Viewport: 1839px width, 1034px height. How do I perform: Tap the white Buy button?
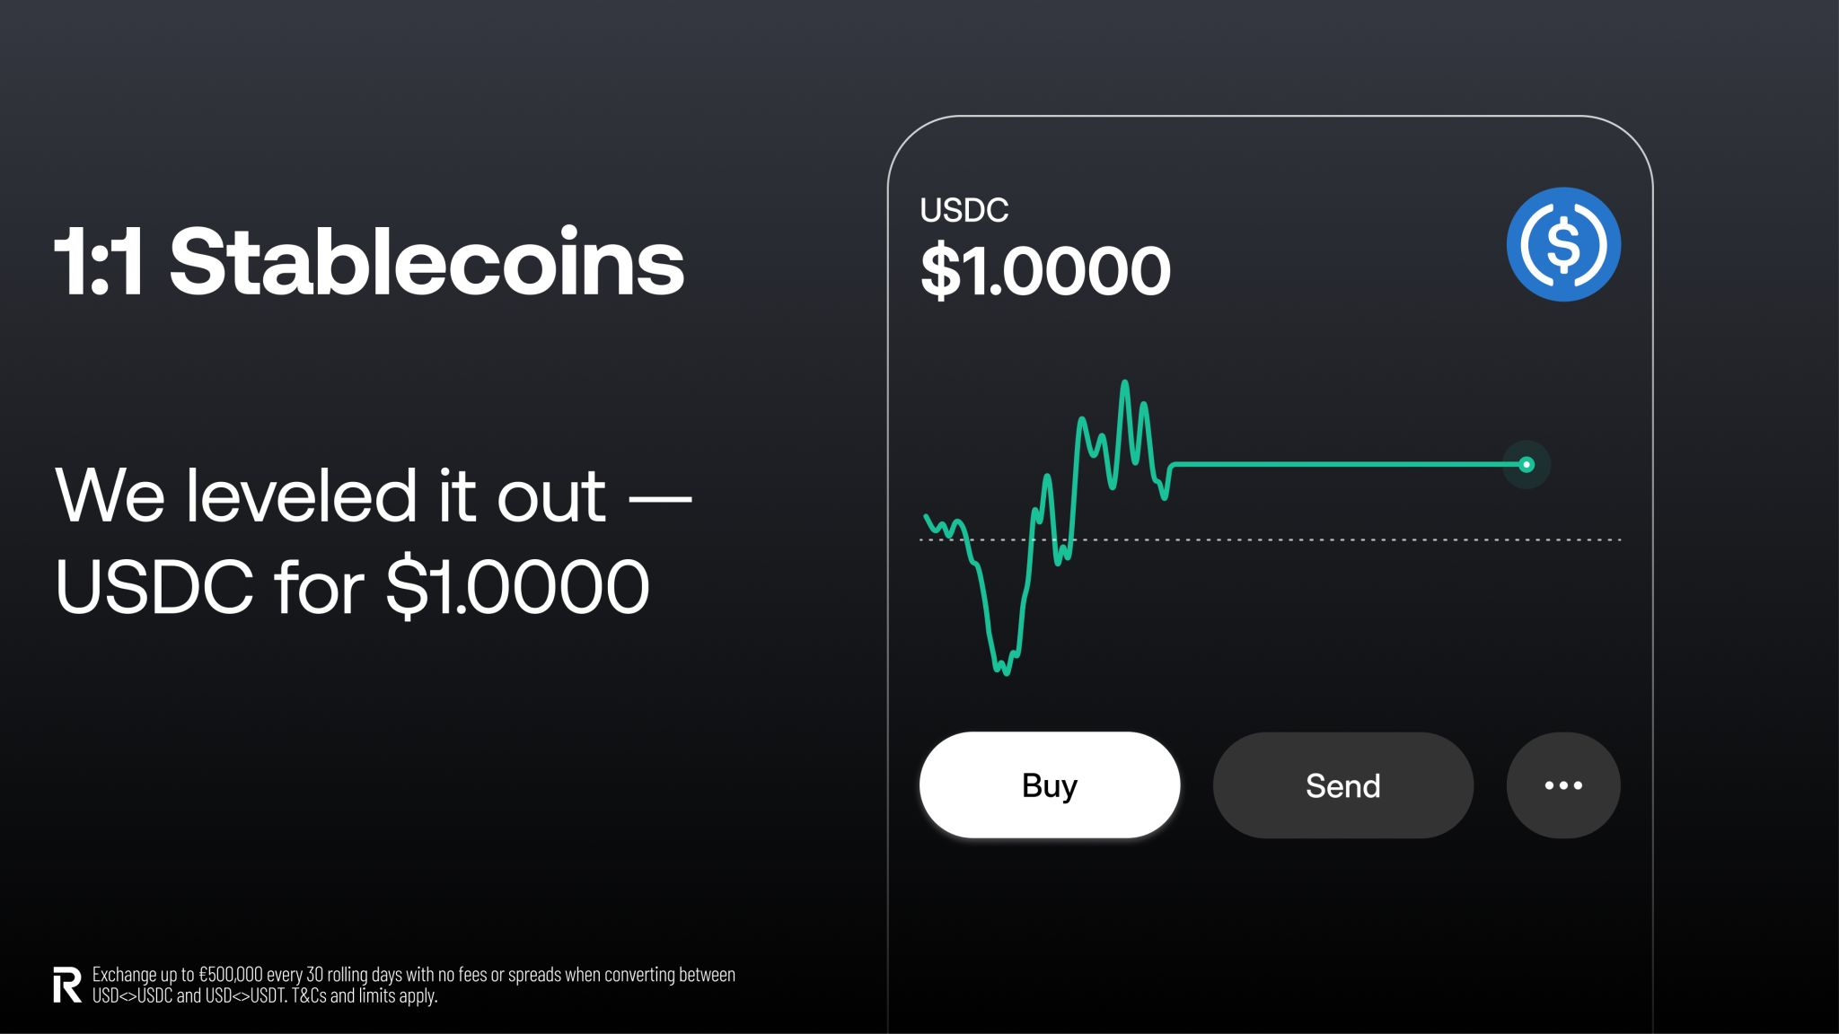(x=1049, y=784)
